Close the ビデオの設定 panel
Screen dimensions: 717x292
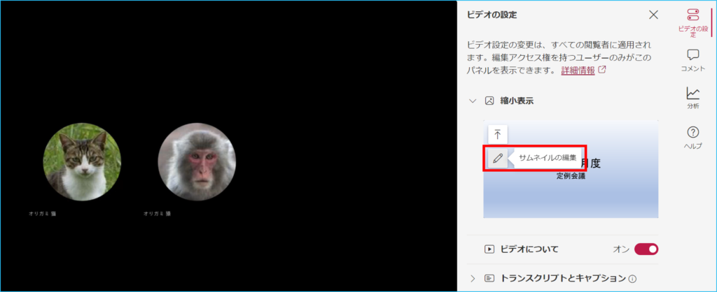[x=654, y=15]
